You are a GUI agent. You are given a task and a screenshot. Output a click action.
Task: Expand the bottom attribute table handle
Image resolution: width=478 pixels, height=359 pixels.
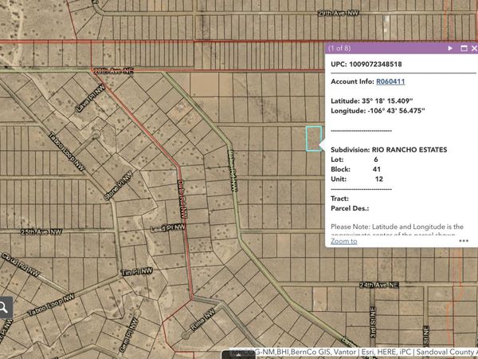coord(237,355)
